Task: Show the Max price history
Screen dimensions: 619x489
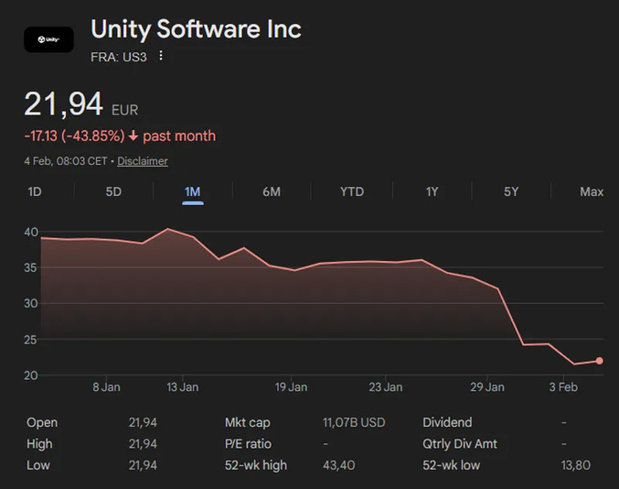Action: click(592, 191)
